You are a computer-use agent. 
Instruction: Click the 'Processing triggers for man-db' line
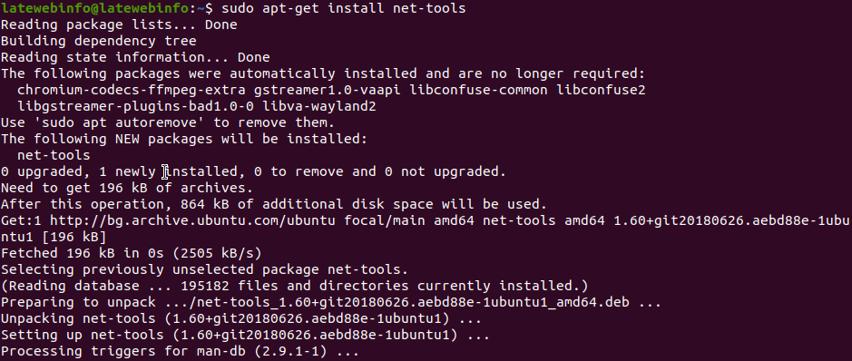click(180, 351)
